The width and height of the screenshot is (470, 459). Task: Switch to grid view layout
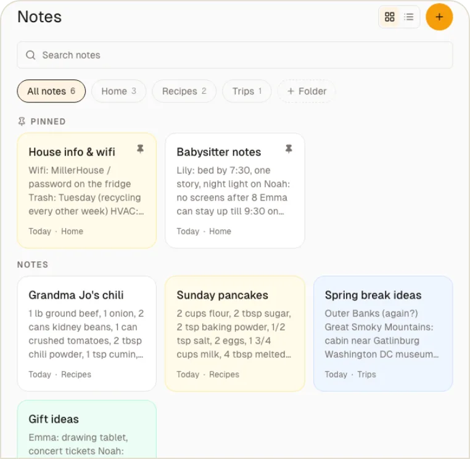point(389,17)
